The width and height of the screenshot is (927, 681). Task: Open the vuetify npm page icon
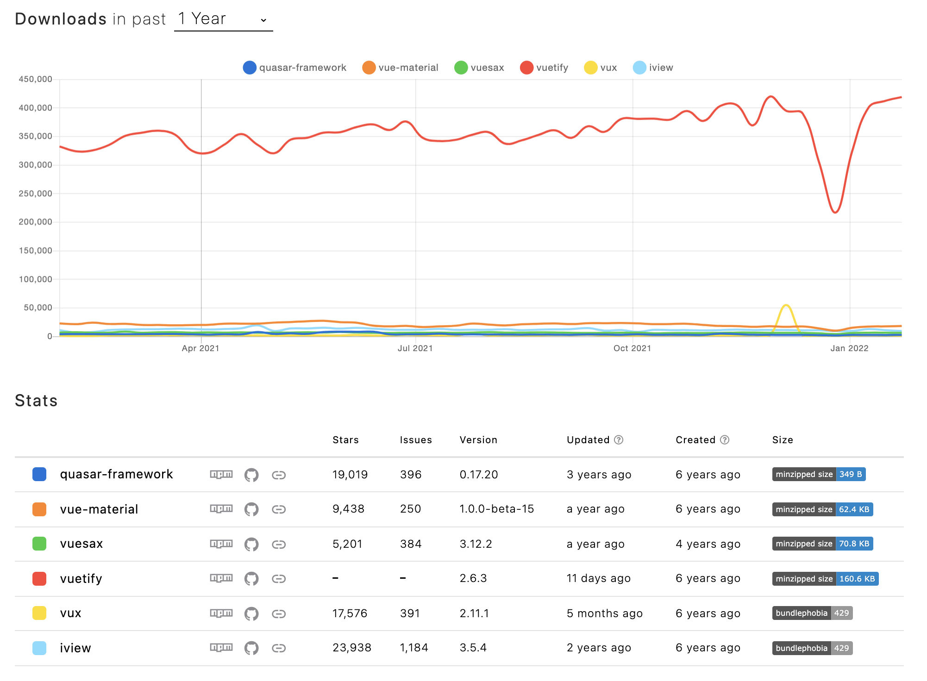[x=221, y=578]
